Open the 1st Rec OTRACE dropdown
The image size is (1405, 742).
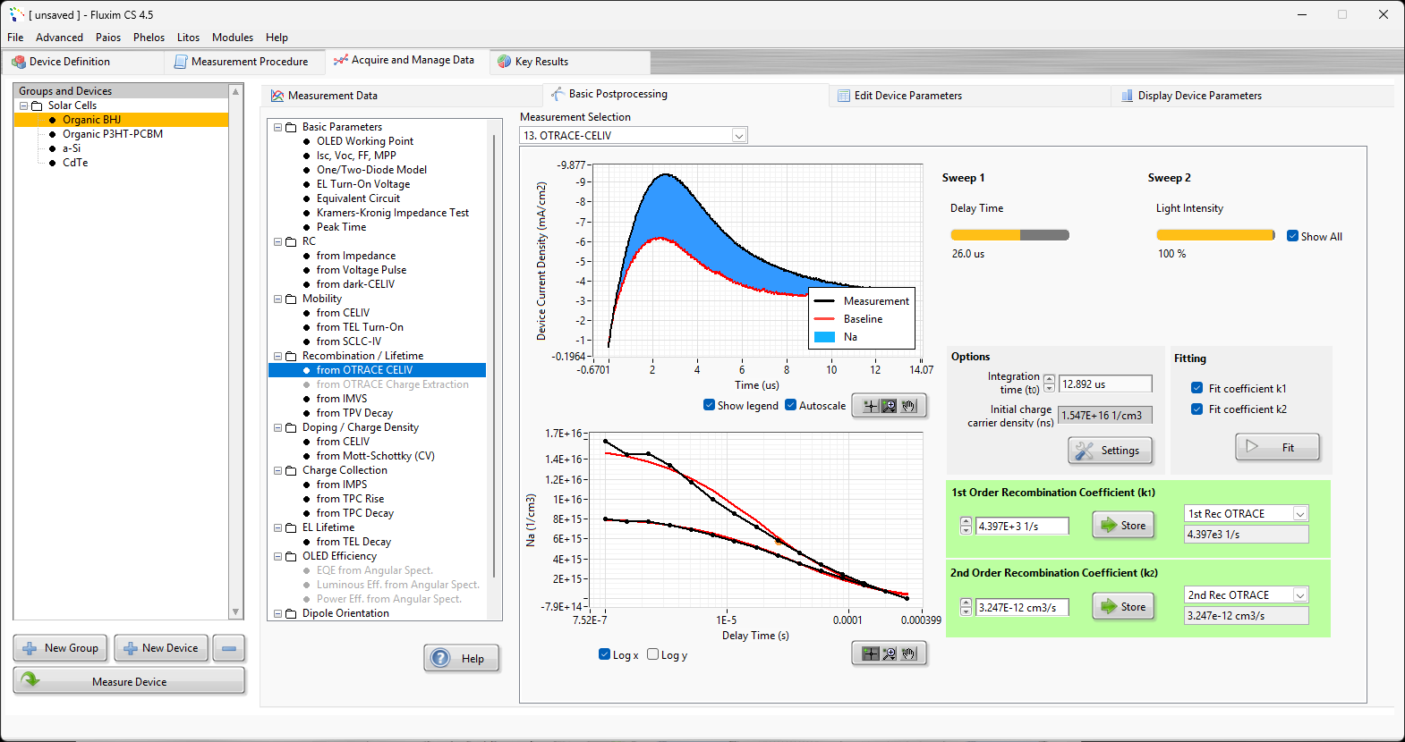[x=1300, y=513]
